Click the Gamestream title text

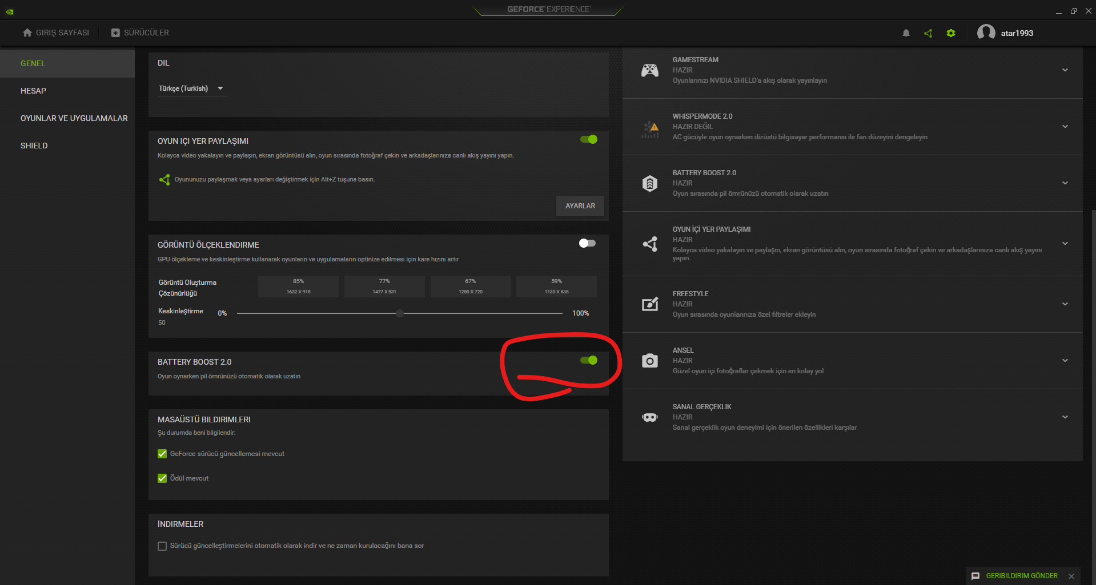(696, 60)
